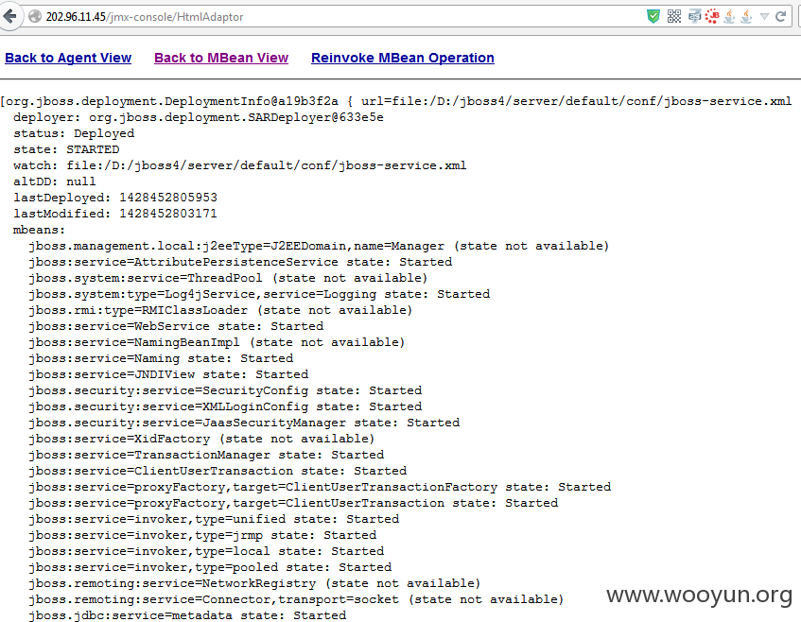Click the SecurityConfig mbean line

[x=225, y=390]
